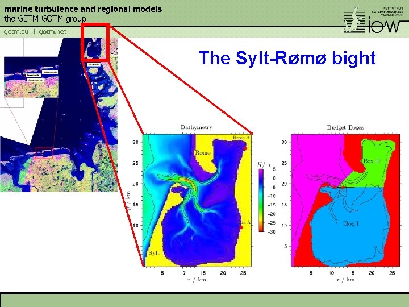This screenshot has width=409, height=307.
Task: Click the getm.eu link in header
Action: [x=16, y=32]
